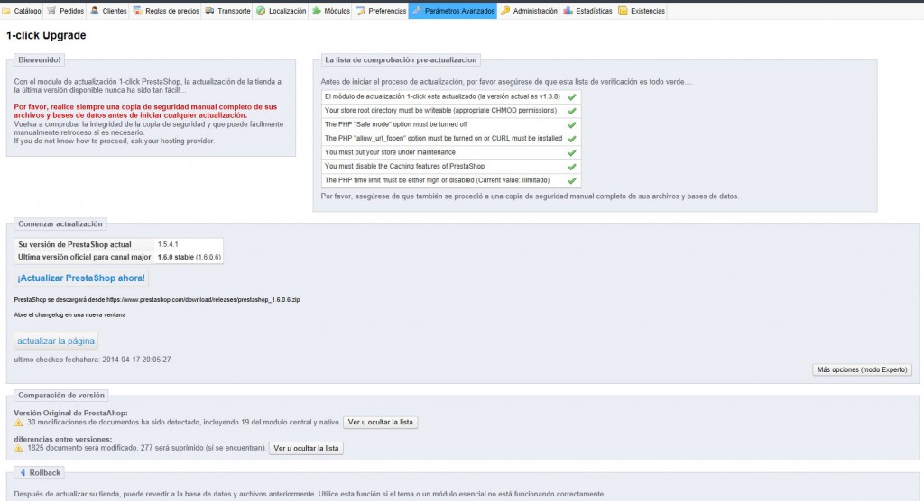Click Su versión de PrestaShop actual label

point(75,244)
